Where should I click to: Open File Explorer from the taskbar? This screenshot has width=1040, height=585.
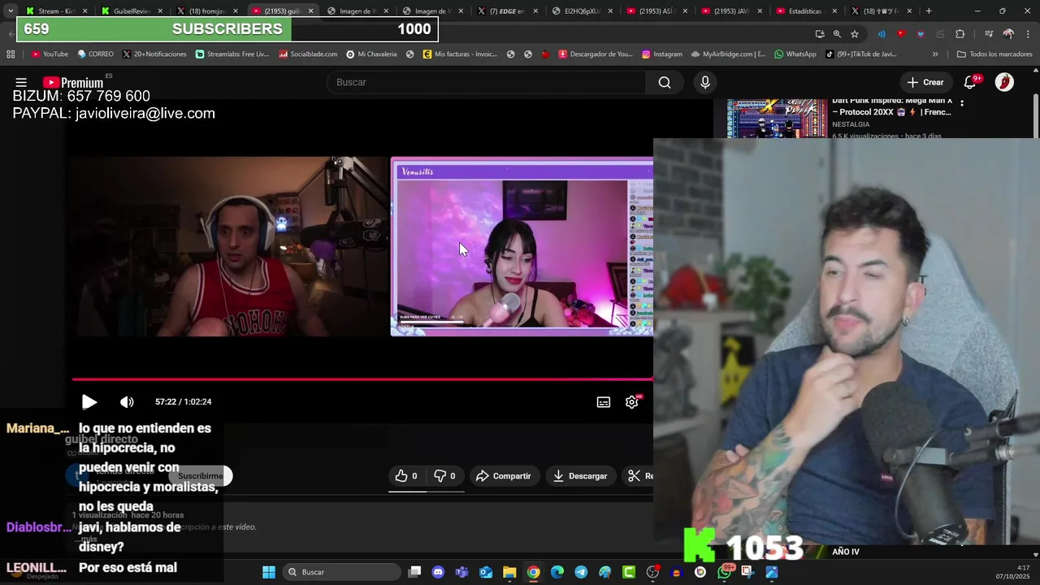pos(509,572)
